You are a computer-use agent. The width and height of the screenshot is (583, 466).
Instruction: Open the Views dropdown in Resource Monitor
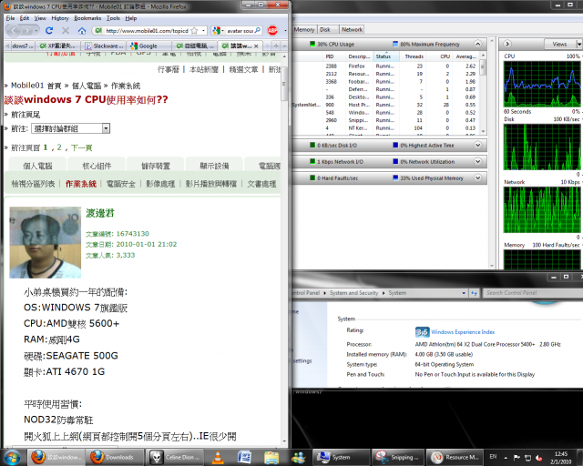562,44
